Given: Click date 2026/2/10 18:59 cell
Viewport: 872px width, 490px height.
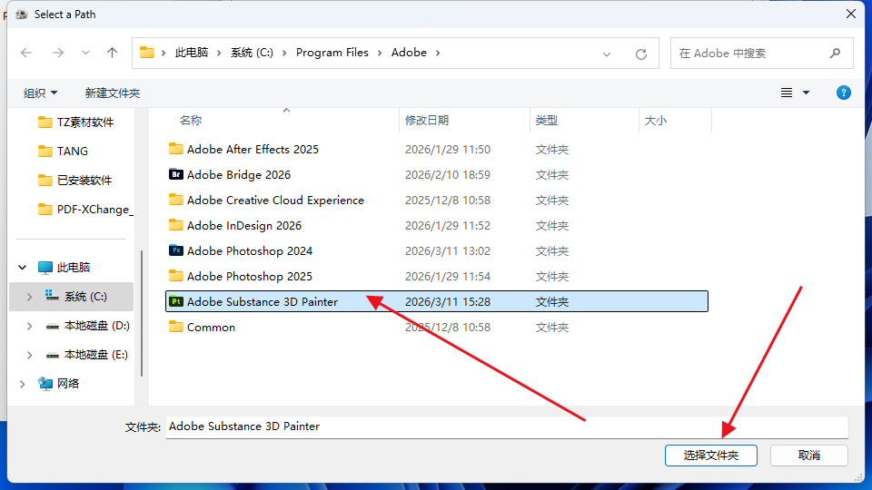Looking at the screenshot, I should pyautogui.click(x=448, y=175).
